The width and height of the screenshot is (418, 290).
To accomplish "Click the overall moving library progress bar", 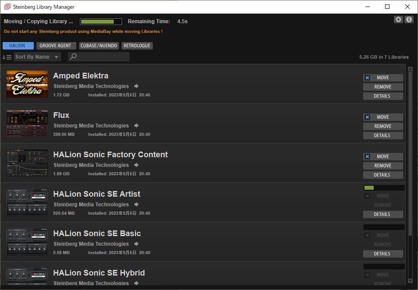I will pyautogui.click(x=101, y=21).
